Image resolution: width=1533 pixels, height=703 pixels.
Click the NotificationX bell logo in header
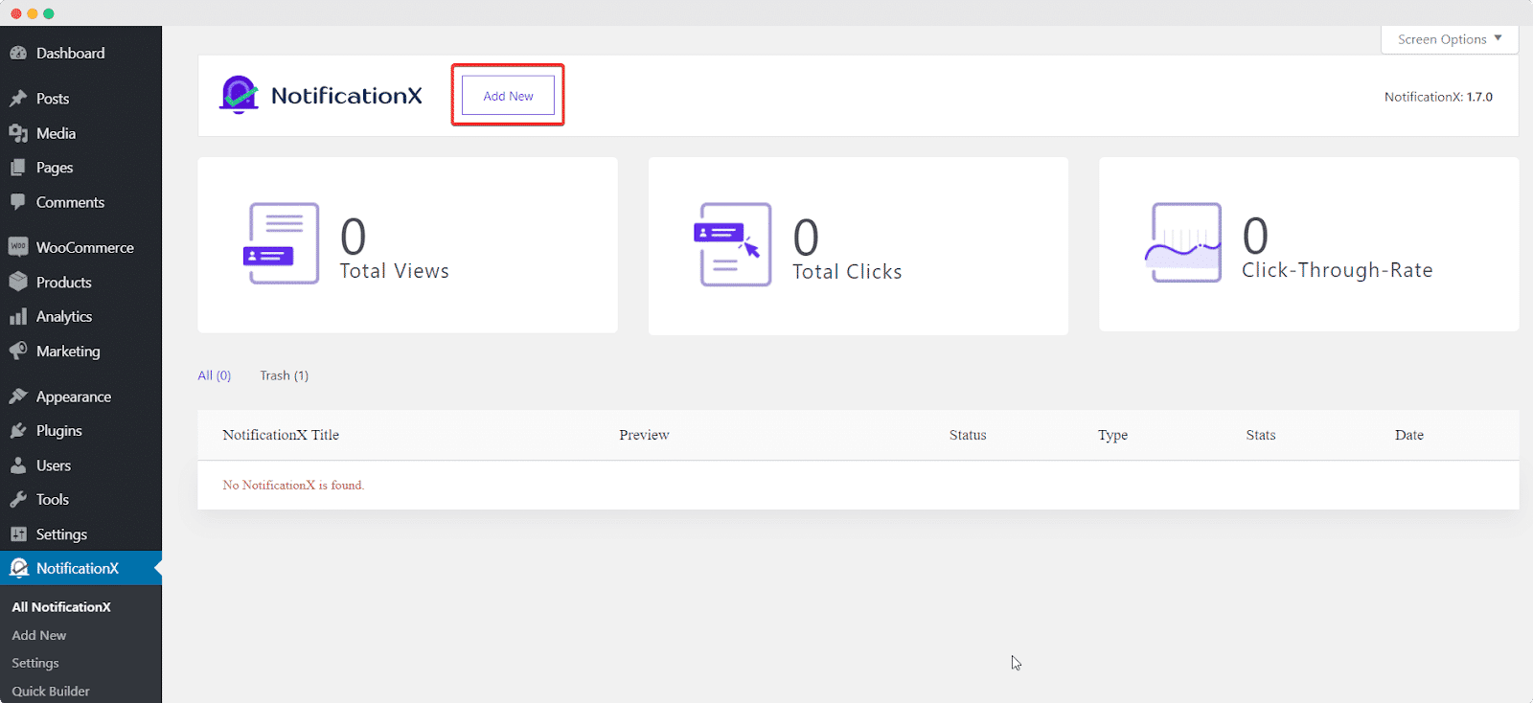click(x=240, y=95)
